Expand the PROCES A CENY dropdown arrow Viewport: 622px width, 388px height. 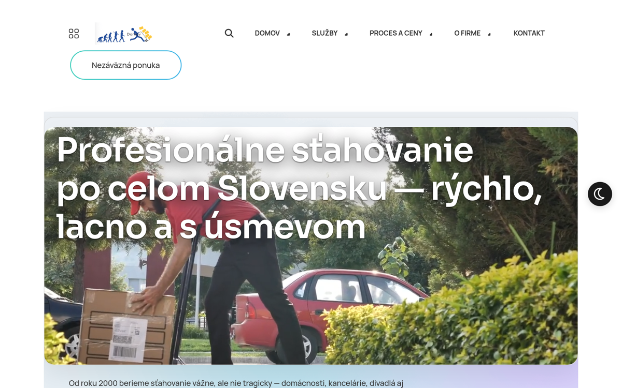click(x=431, y=35)
